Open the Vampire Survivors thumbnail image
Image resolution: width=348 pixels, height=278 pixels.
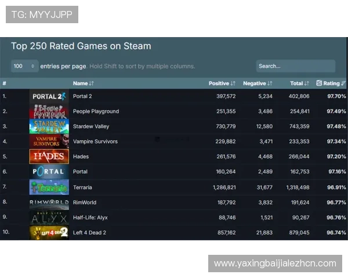[49, 141]
